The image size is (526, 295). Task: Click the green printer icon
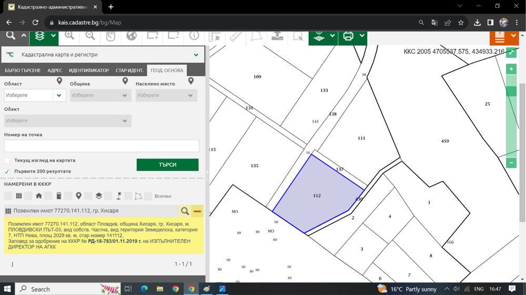(x=348, y=36)
